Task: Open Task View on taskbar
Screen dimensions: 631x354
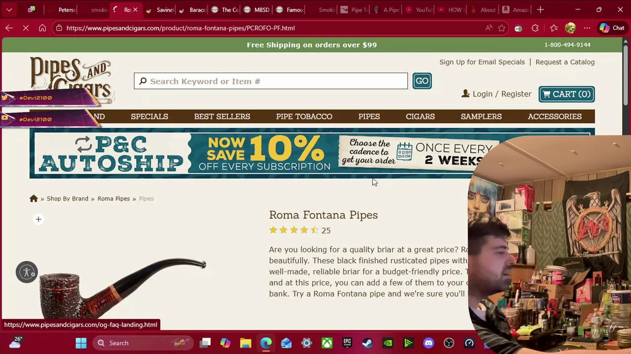Action: click(x=206, y=343)
